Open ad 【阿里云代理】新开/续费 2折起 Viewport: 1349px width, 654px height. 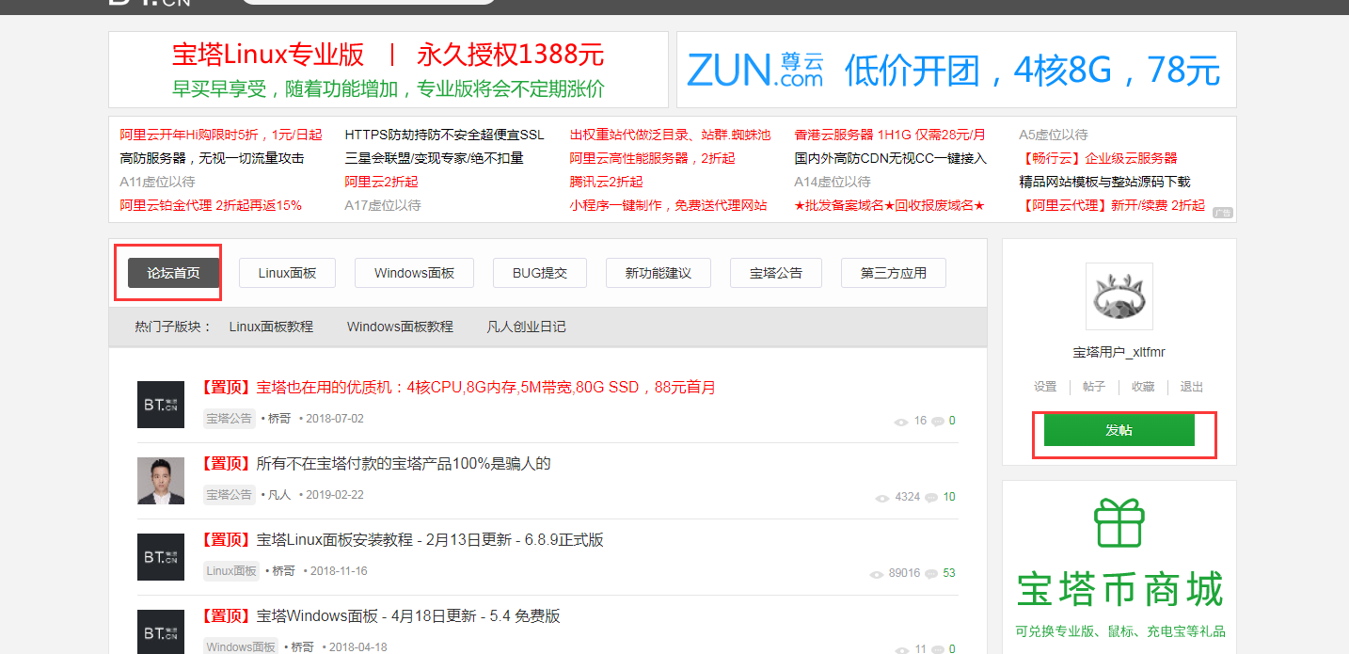click(1112, 205)
